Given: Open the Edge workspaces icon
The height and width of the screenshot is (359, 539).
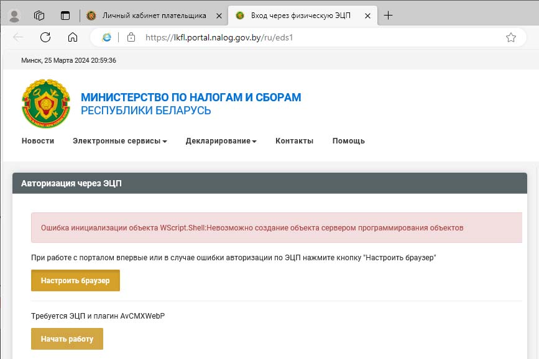Looking at the screenshot, I should [39, 16].
